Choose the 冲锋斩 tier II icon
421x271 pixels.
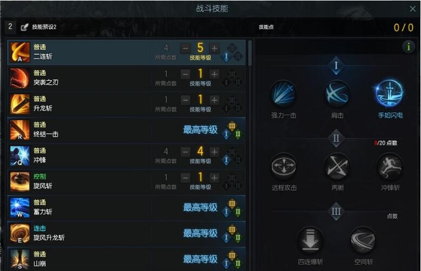[390, 167]
